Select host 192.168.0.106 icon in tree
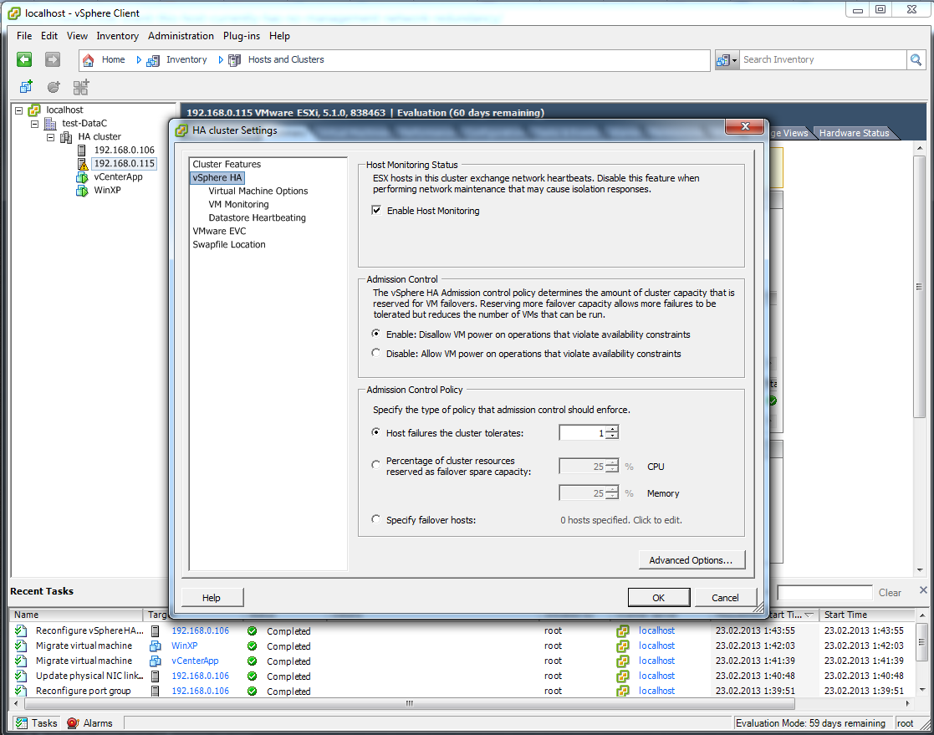Screen dimensions: 934x735 pos(82,151)
